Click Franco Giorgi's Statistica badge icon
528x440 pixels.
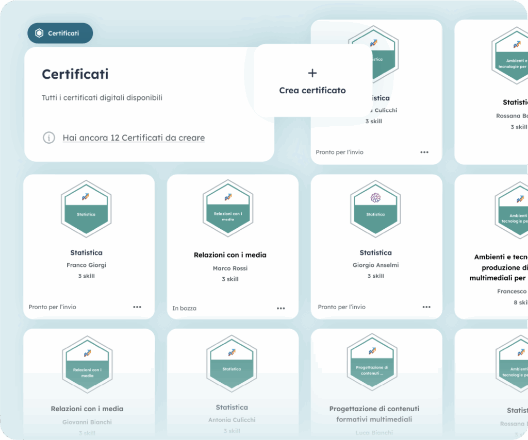(86, 209)
